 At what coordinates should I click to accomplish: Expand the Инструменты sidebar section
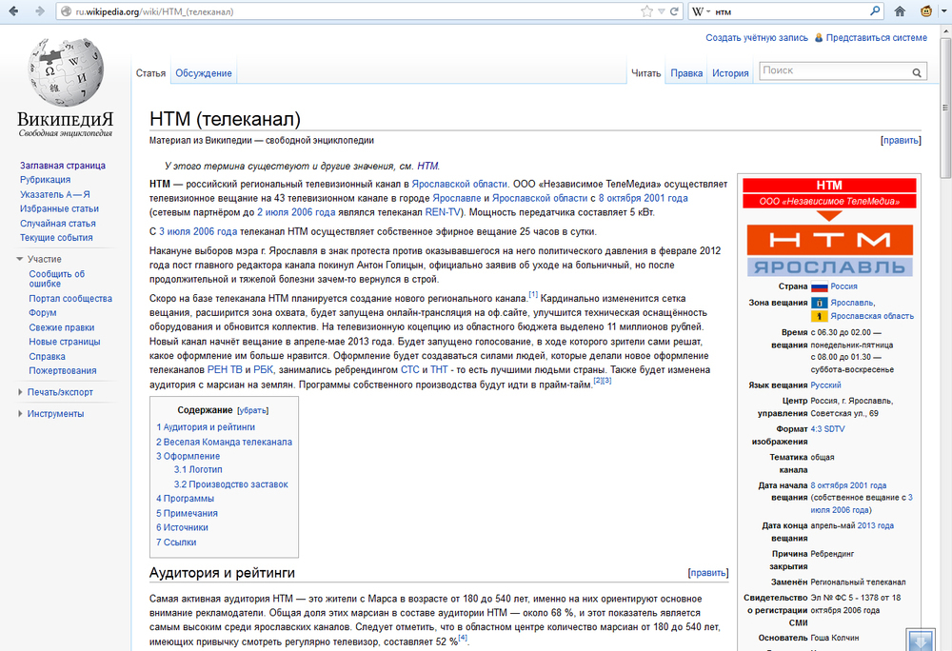tap(20, 414)
